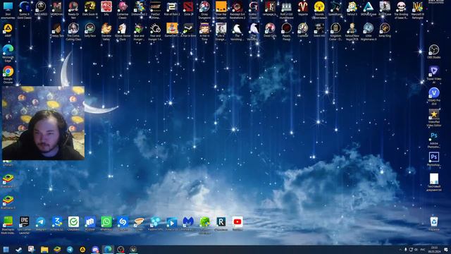This screenshot has height=254, width=451.
Task: Launch the Warcraft III Reforged icon
Action: tap(417, 9)
